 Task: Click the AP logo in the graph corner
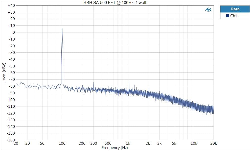pos(208,10)
